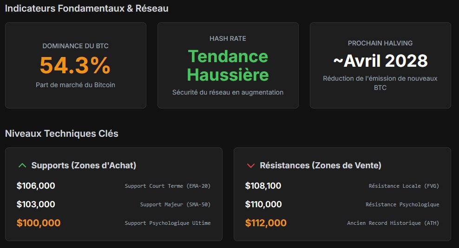Select Support Court Terme (EMA-20) label
The height and width of the screenshot is (248, 459).
(x=168, y=186)
